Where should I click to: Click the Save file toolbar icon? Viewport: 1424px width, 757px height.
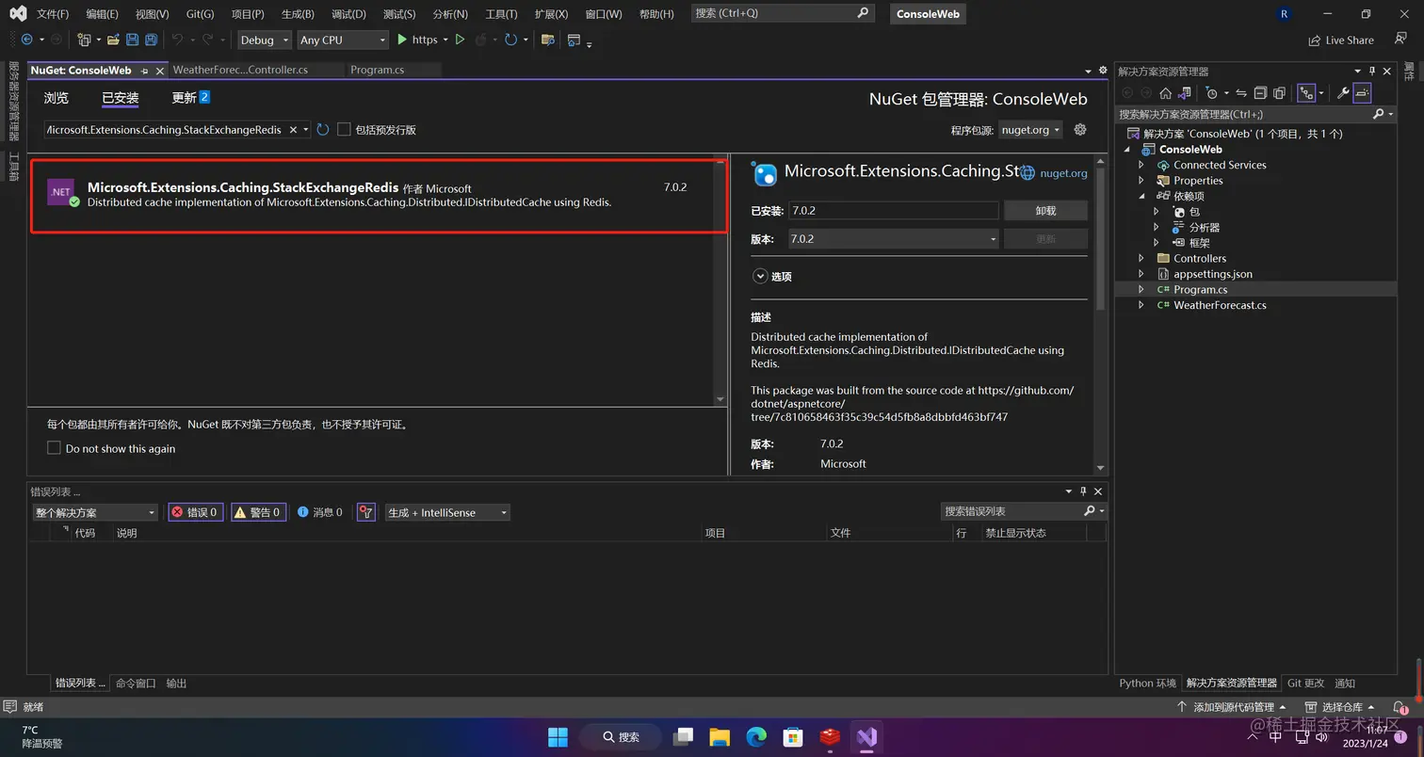[x=132, y=40]
